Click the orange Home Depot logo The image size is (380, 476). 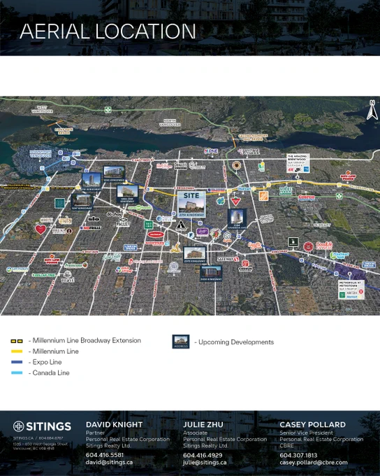coord(263,196)
